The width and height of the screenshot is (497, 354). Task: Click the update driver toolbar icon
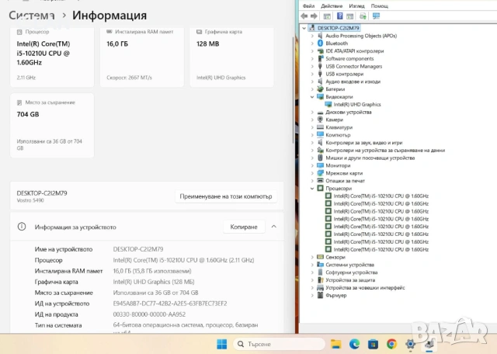click(363, 16)
